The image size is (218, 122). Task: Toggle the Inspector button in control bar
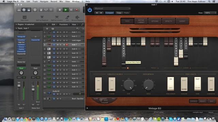click(24, 10)
